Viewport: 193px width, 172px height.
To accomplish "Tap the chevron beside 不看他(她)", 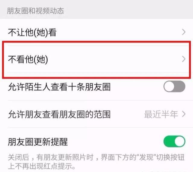I will pos(184,59).
